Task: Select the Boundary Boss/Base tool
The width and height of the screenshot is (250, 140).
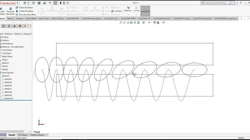Action: pyautogui.click(x=26, y=14)
